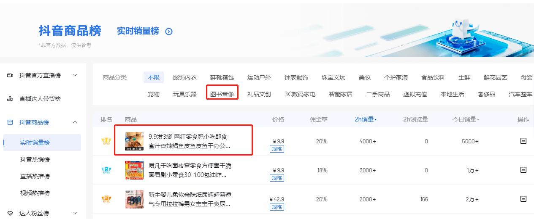Collapse the 抖音商品榜 menu chevron

75,122
